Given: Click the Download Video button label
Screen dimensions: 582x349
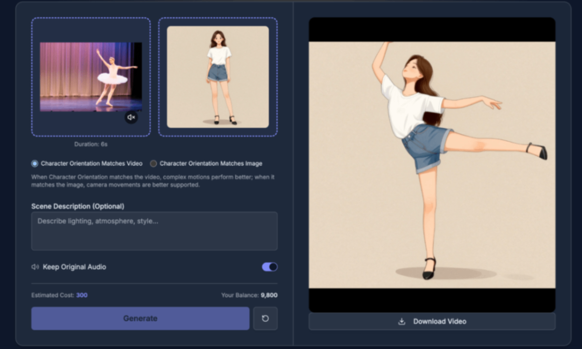Looking at the screenshot, I should tap(439, 321).
